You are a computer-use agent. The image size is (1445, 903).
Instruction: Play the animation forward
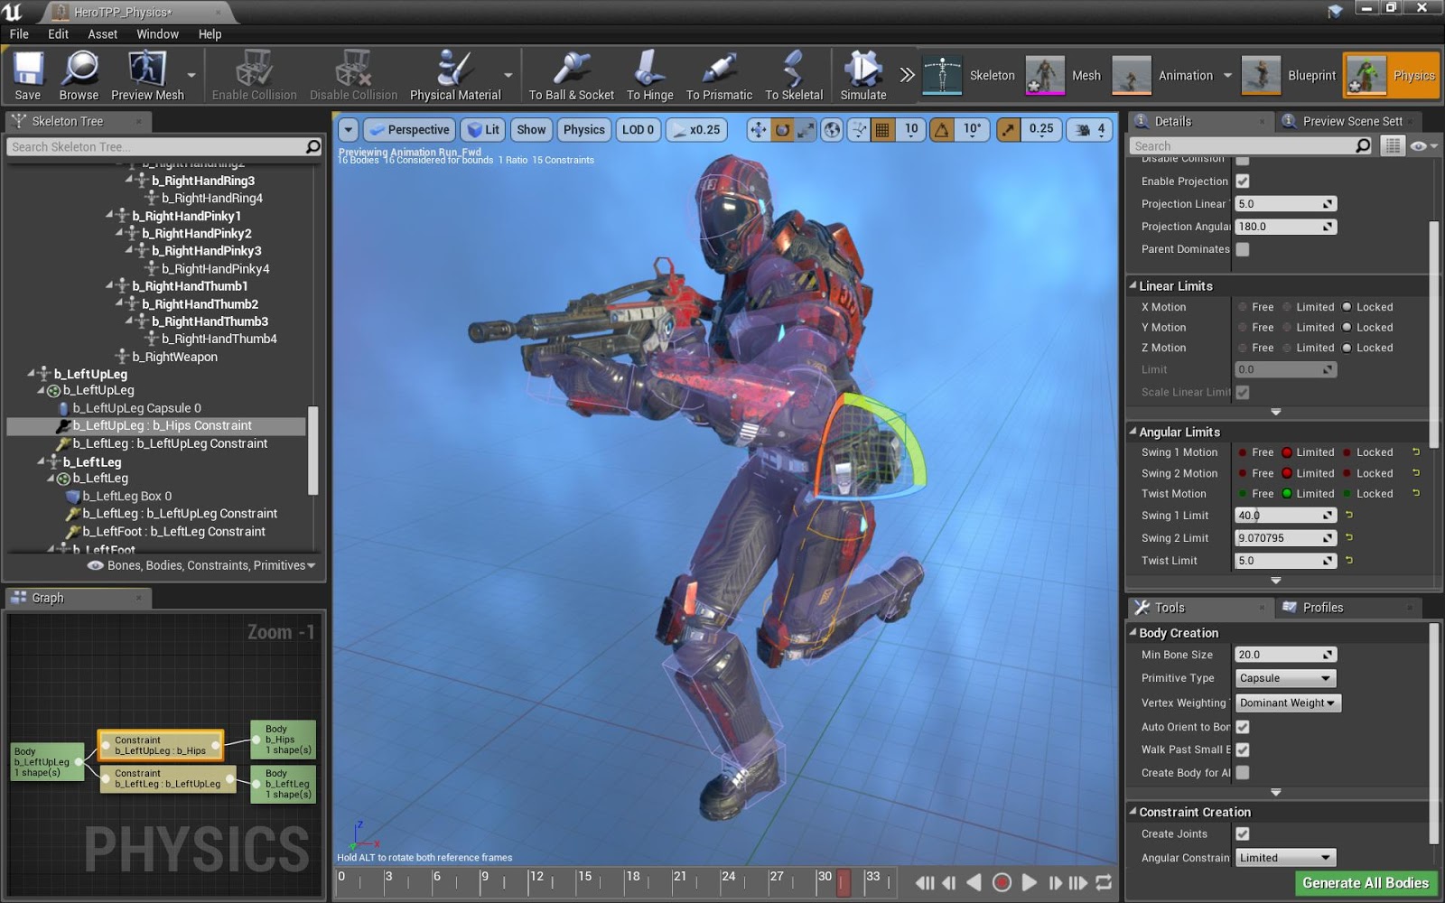(x=1029, y=882)
